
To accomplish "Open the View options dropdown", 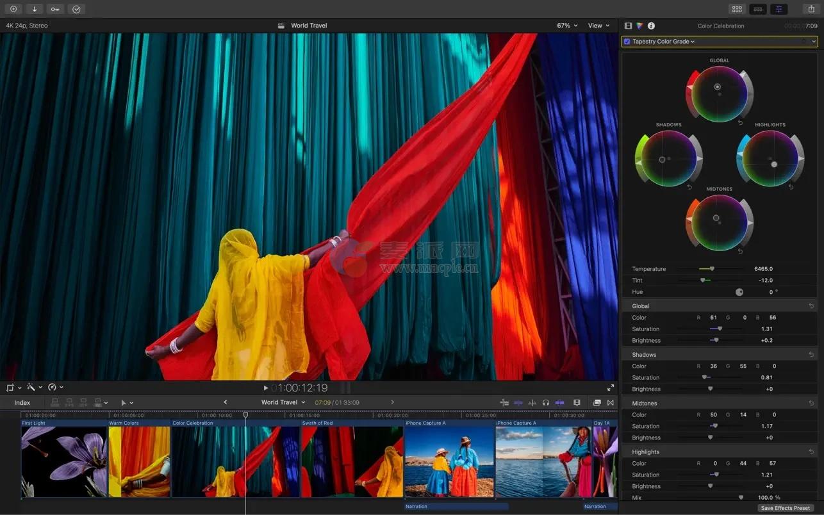I will point(598,26).
